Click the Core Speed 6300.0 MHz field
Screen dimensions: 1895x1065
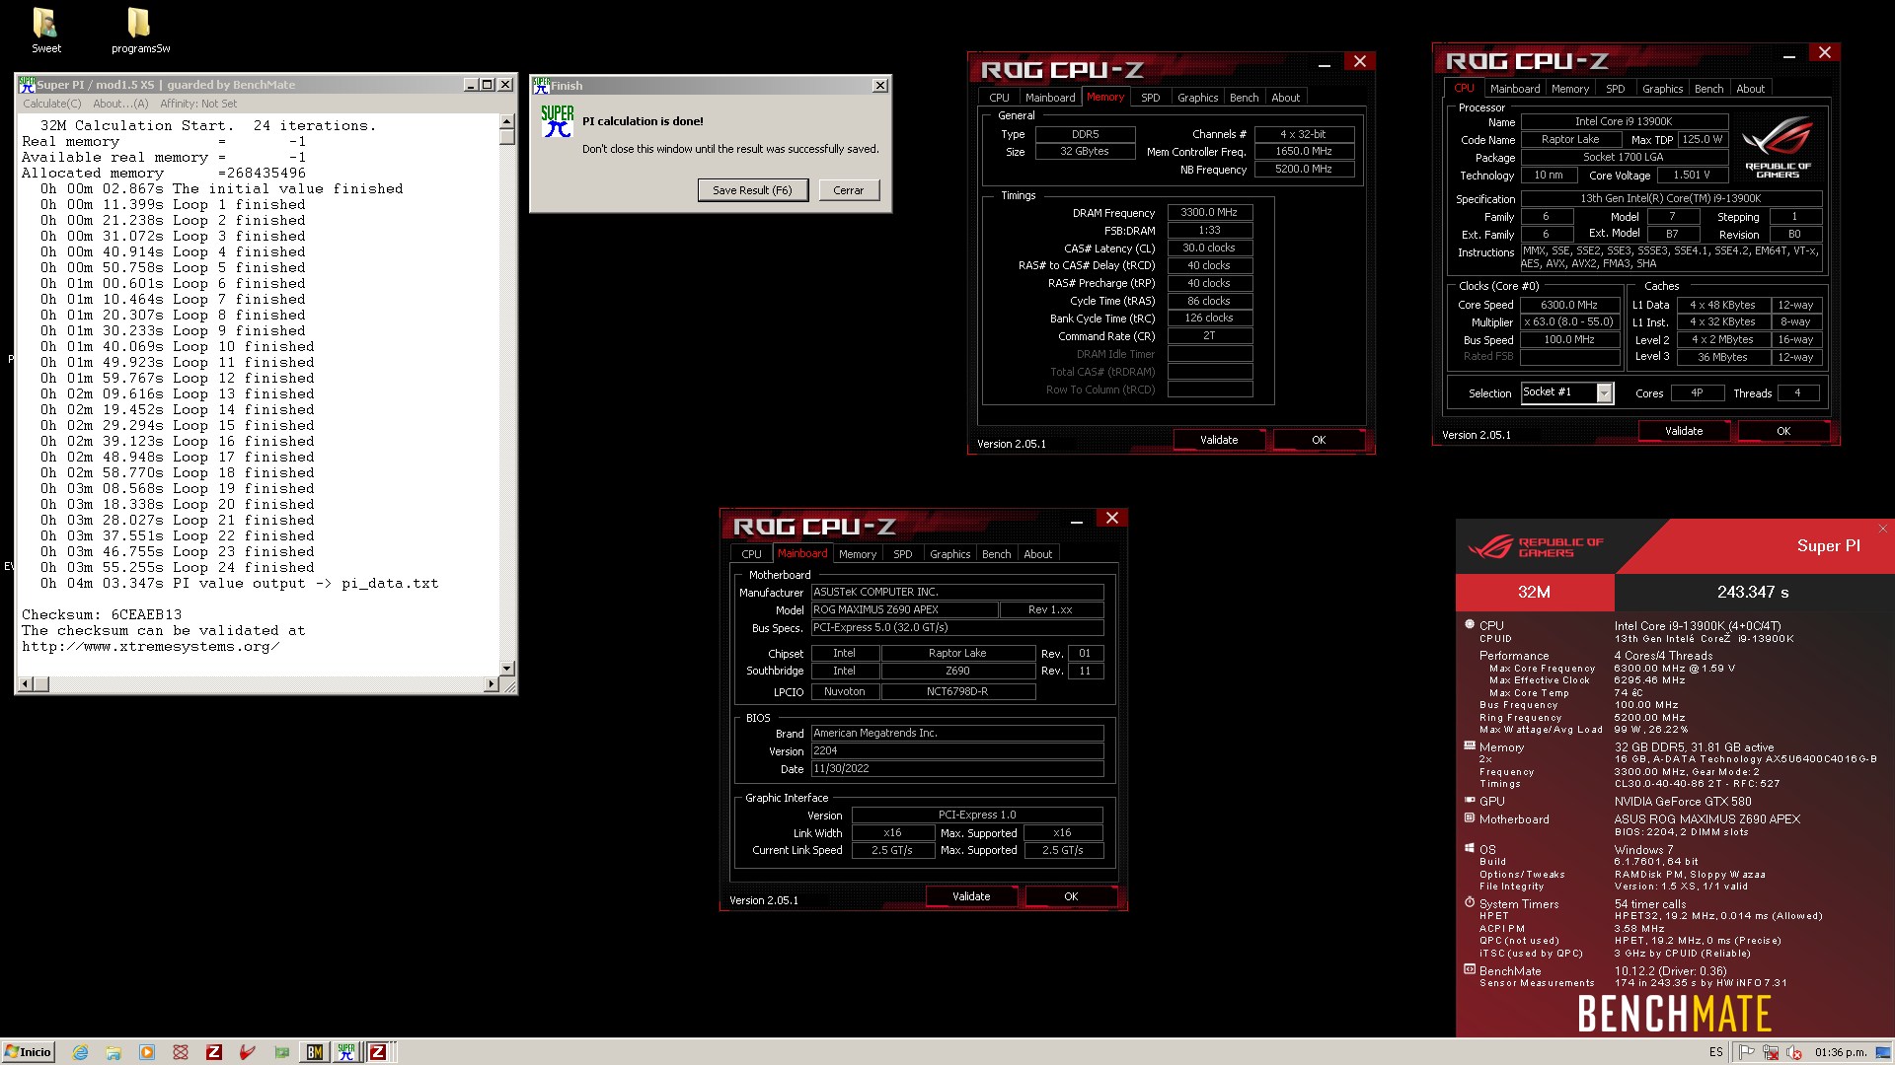point(1569,306)
